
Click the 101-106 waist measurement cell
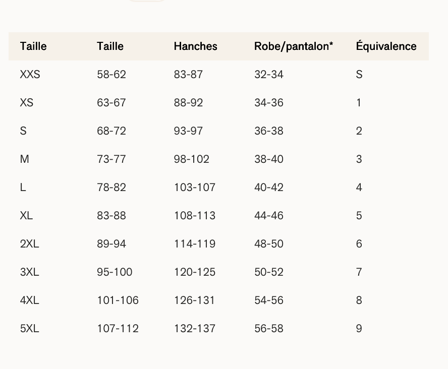point(118,300)
